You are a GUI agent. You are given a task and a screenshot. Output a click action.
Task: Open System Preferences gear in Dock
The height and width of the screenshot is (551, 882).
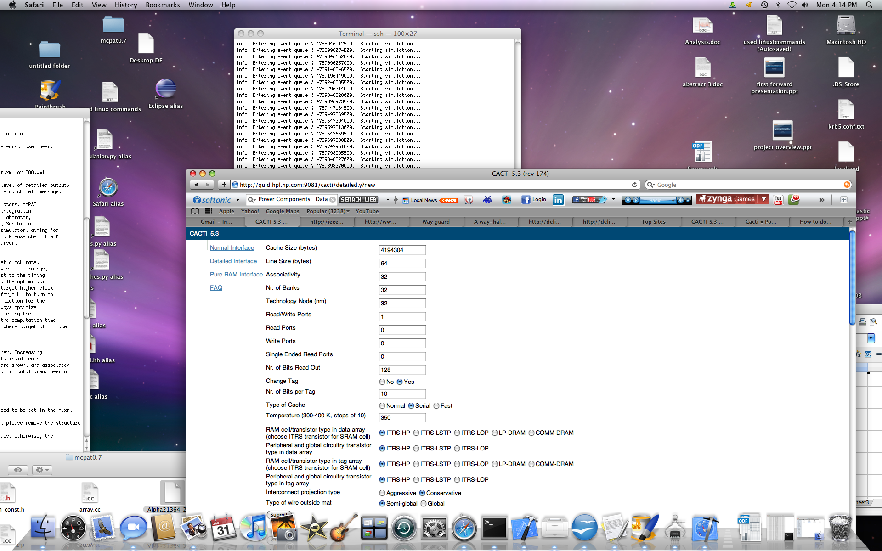click(x=434, y=528)
